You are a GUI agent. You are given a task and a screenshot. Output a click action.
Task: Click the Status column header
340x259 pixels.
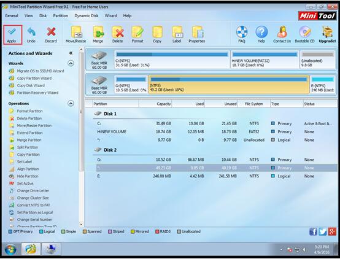click(320, 104)
